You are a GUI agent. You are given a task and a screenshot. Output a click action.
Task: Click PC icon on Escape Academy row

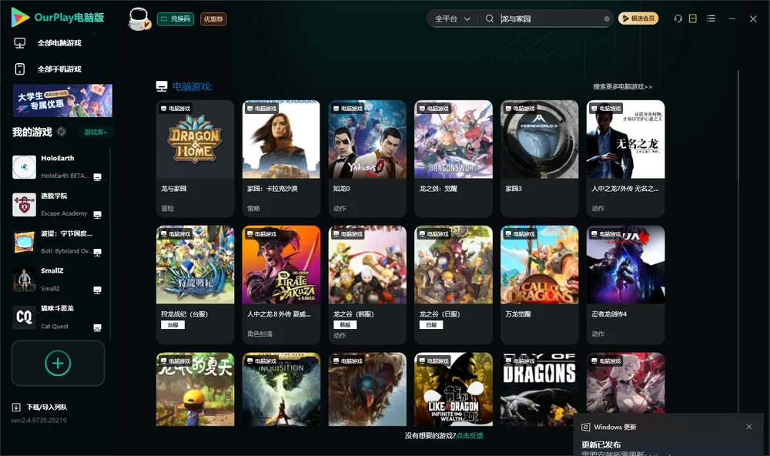coord(97,215)
